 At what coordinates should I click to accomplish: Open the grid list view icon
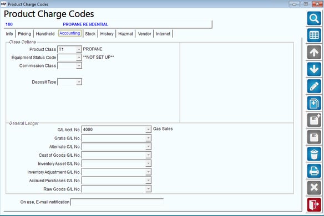point(314,35)
